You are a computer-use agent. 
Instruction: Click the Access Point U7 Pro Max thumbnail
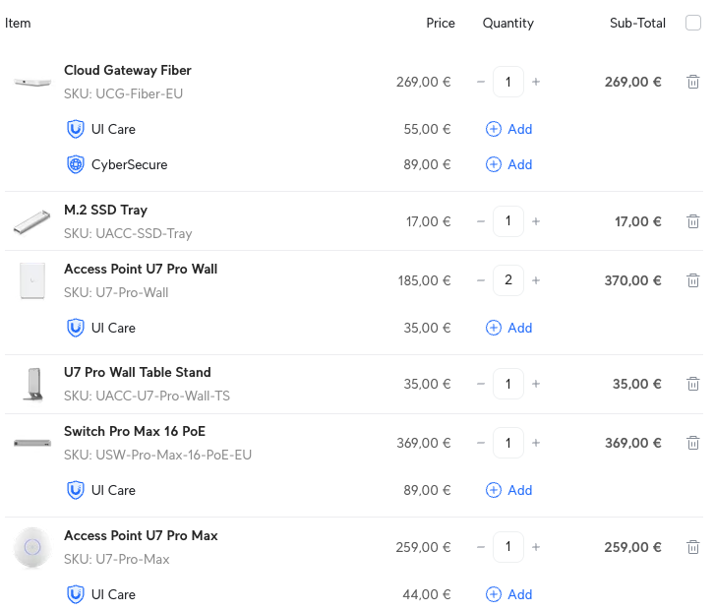click(x=32, y=547)
